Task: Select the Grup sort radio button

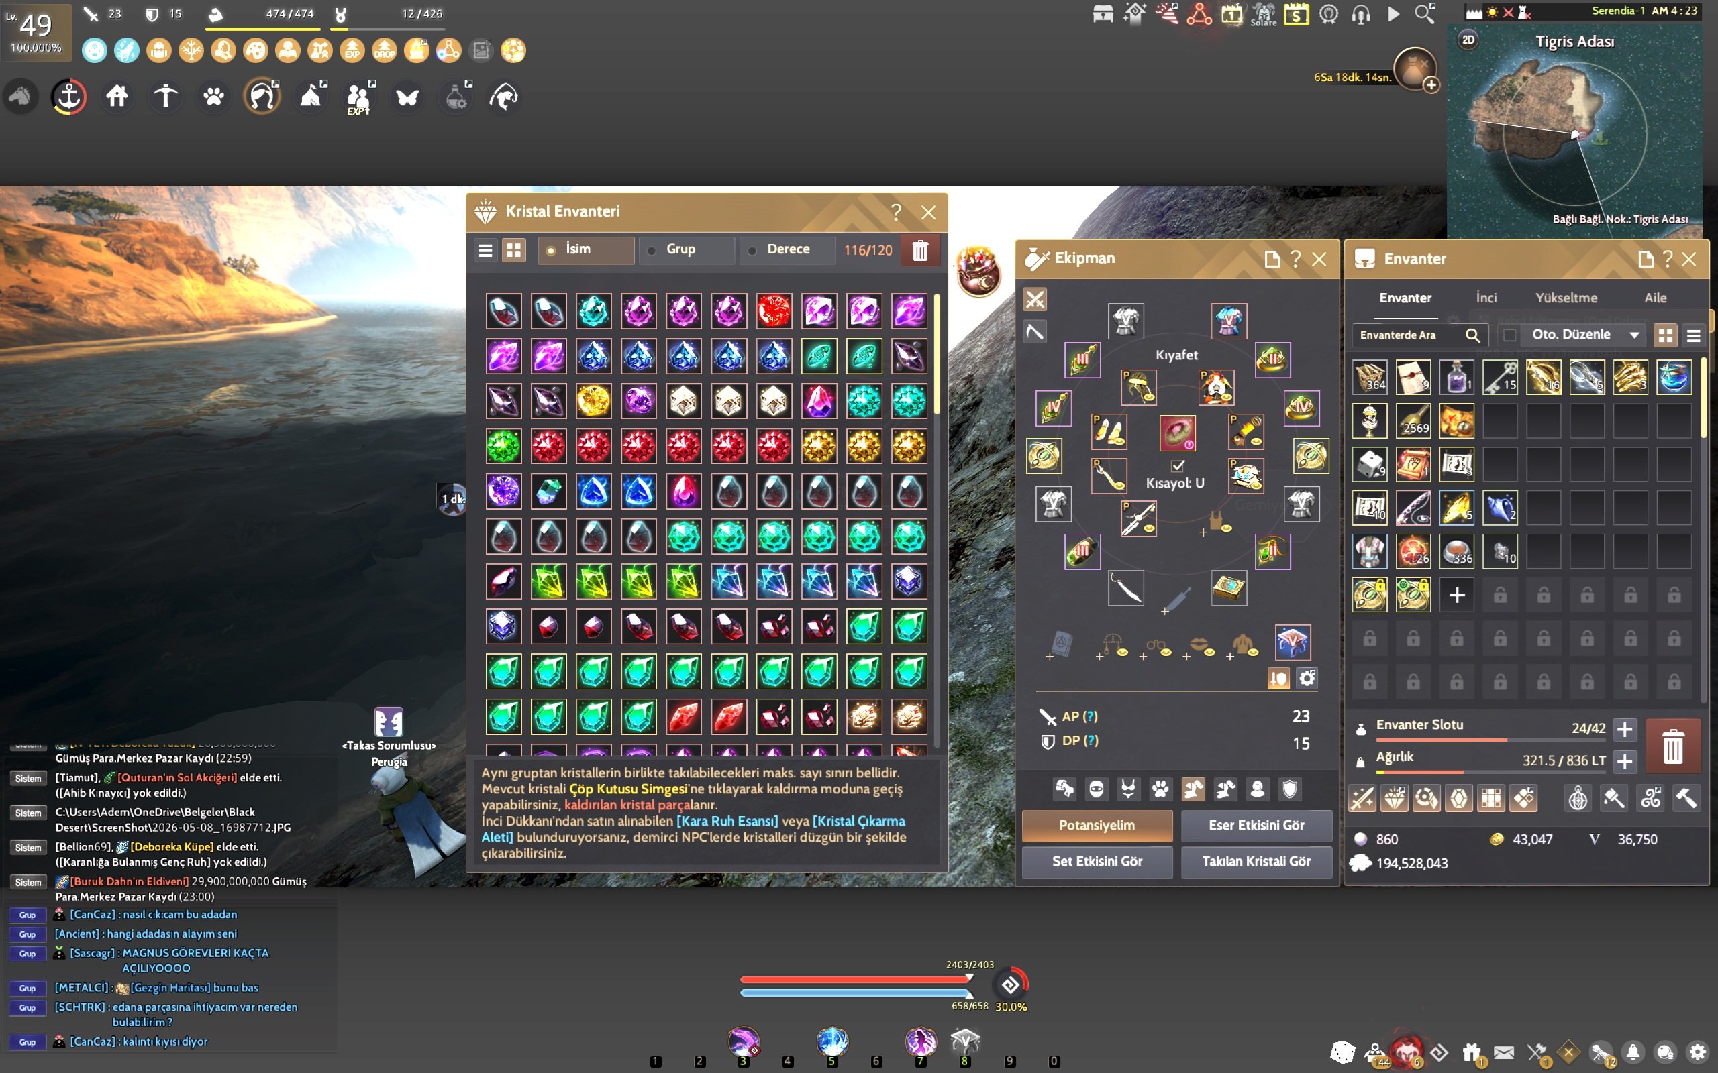Action: click(651, 251)
